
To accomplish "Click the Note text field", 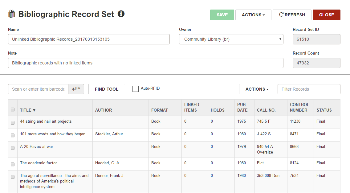I will click(145, 63).
